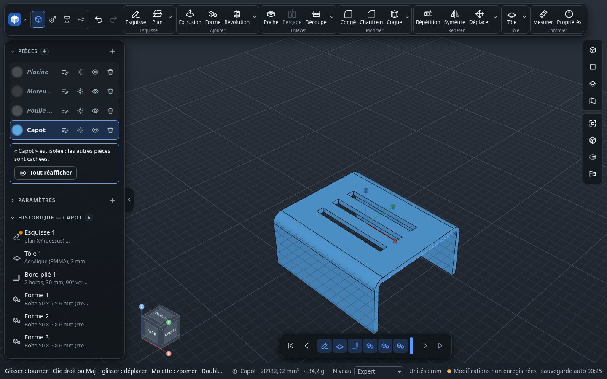Open the Tôle sheet metal tool
This screenshot has width=607, height=379.
(511, 17)
